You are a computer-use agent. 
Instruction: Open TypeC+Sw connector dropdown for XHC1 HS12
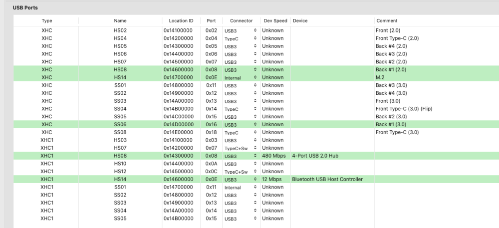tap(241, 172)
